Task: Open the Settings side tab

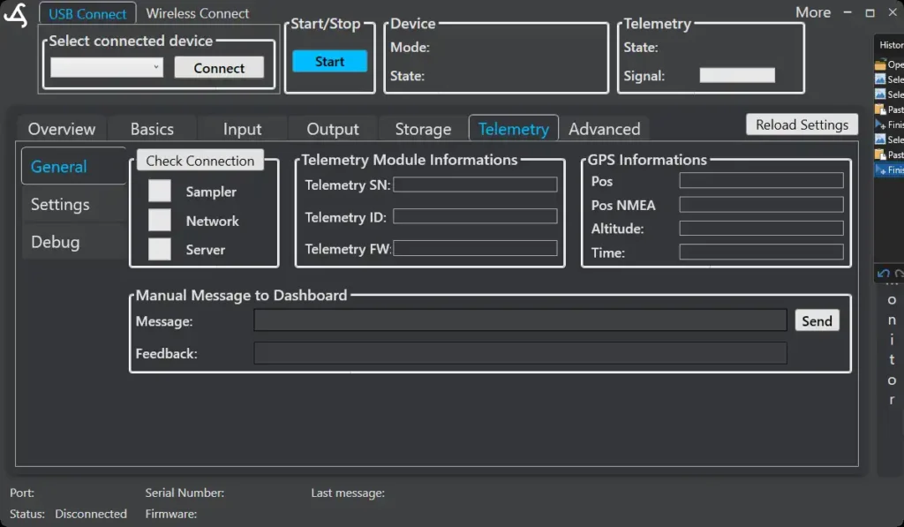Action: pos(74,204)
